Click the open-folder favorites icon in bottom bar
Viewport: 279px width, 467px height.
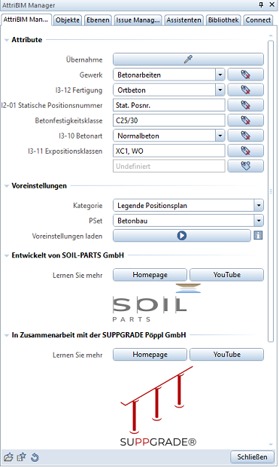click(x=8, y=457)
